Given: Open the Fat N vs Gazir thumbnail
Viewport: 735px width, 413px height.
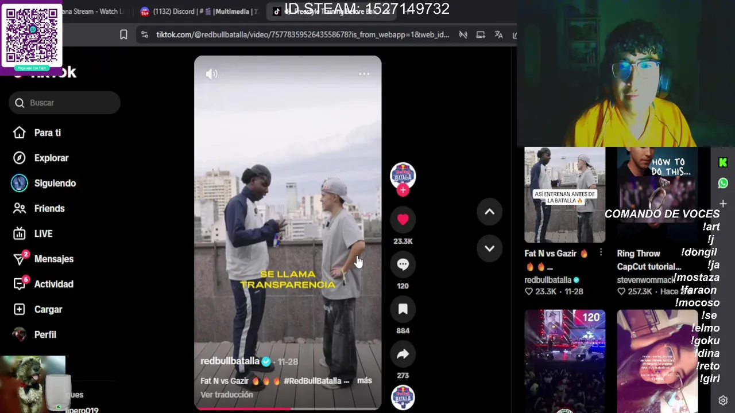Looking at the screenshot, I should pyautogui.click(x=564, y=195).
